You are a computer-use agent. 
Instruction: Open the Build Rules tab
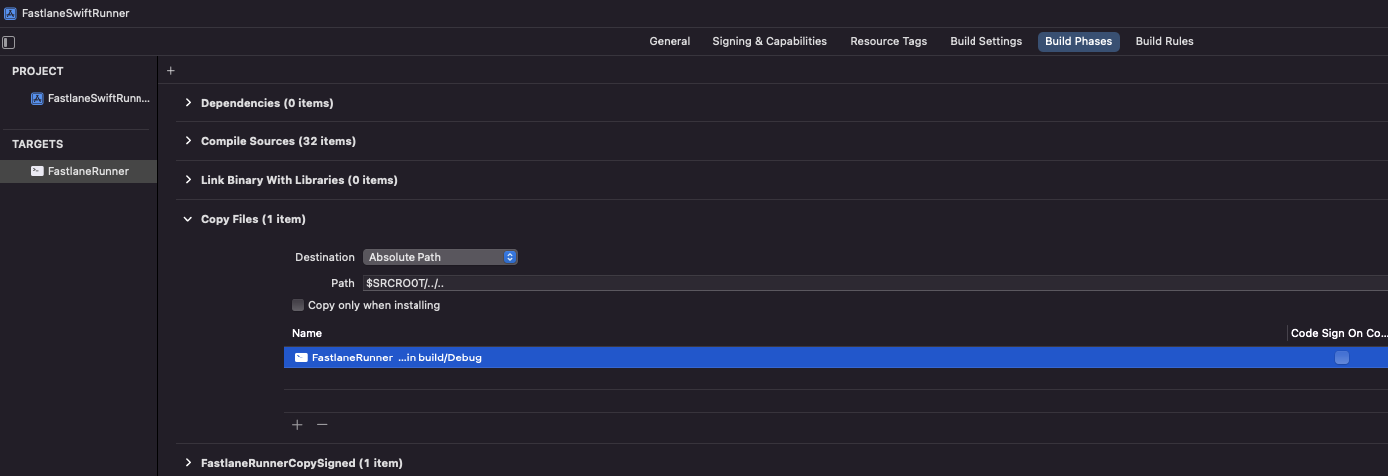[1164, 41]
